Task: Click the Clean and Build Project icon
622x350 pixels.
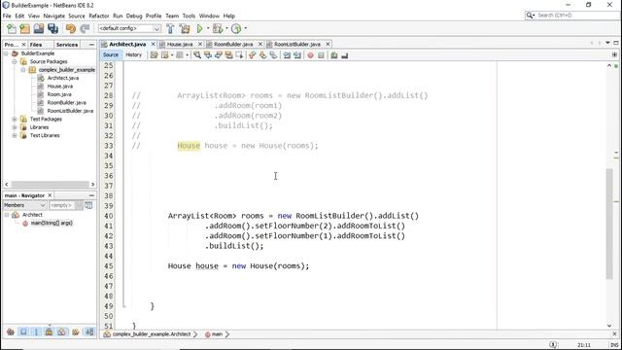Action: [185, 28]
